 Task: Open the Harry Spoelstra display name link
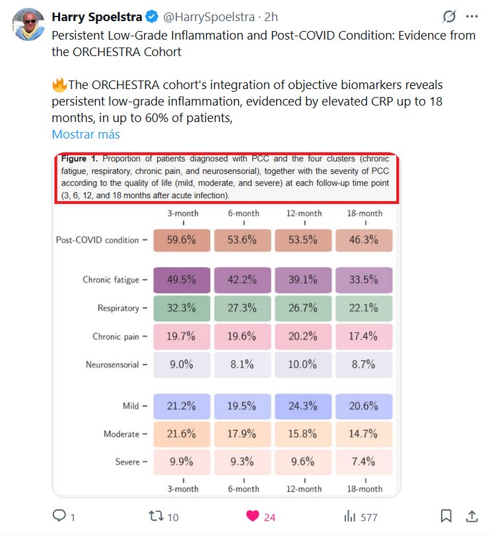tap(96, 17)
